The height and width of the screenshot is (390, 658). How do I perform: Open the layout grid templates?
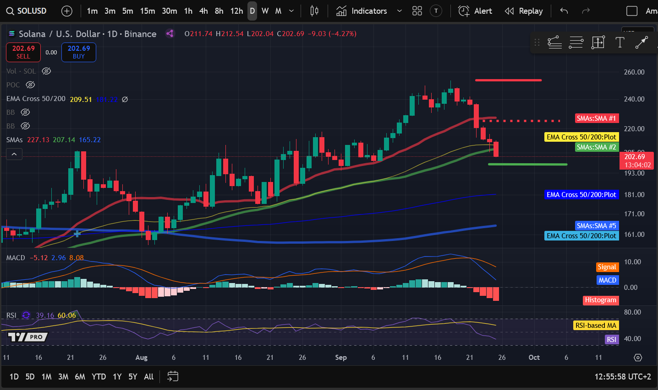[417, 11]
